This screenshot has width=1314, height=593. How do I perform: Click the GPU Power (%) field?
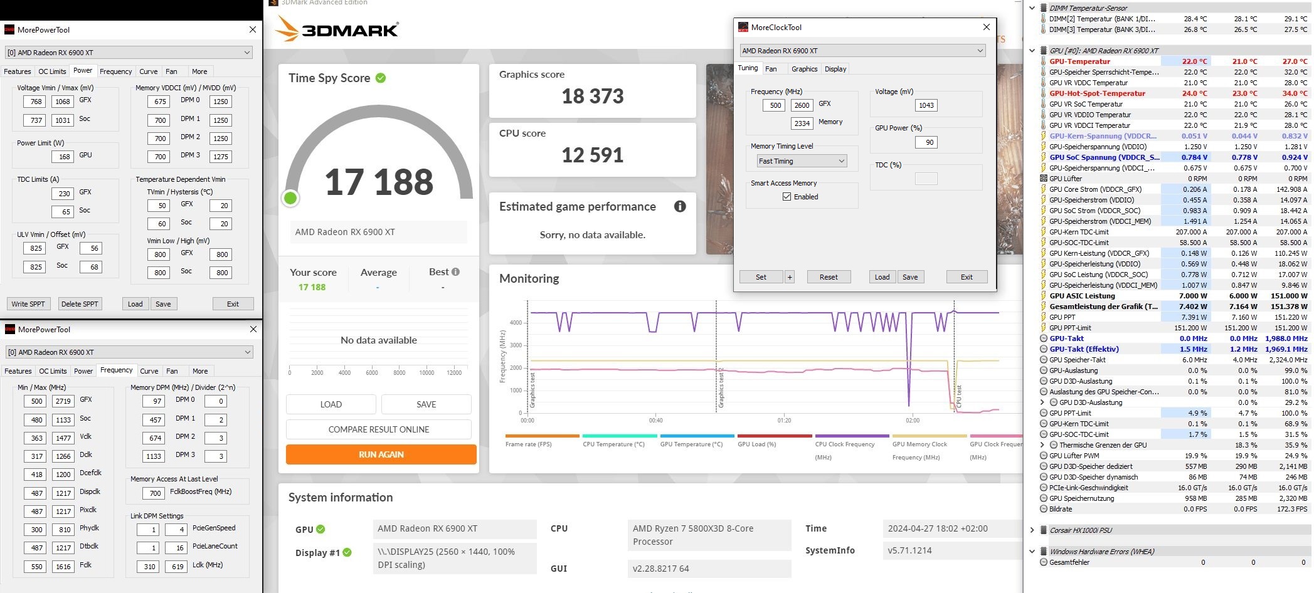point(926,142)
